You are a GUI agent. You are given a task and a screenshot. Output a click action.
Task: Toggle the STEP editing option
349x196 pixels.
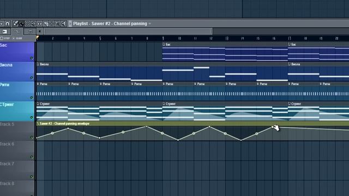pos(5,38)
